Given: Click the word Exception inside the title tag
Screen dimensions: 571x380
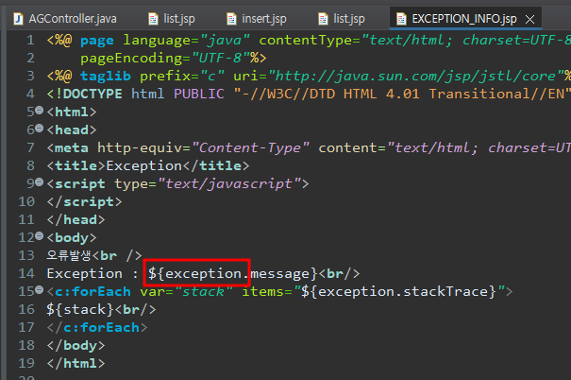Looking at the screenshot, I should pos(143,166).
